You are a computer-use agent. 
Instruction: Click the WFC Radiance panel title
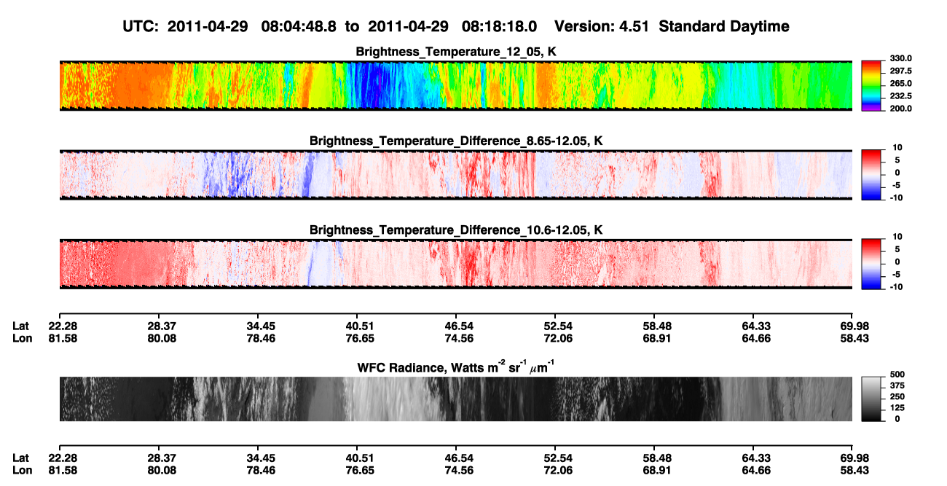(x=456, y=367)
